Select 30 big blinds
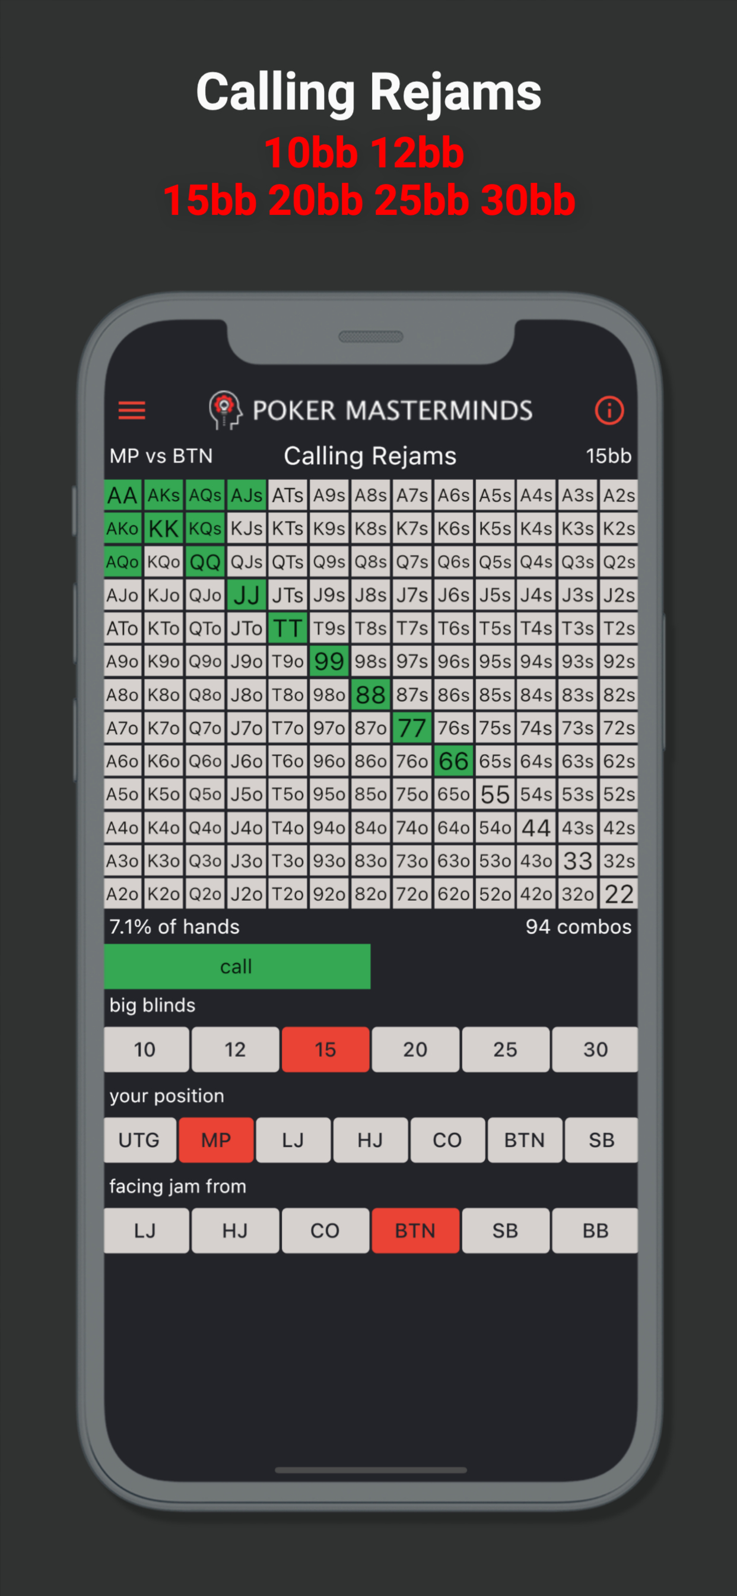 click(x=595, y=1049)
